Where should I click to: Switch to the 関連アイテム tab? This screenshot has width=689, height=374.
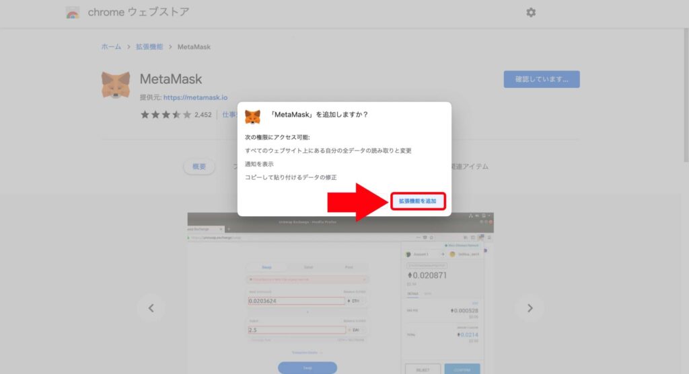coord(470,167)
